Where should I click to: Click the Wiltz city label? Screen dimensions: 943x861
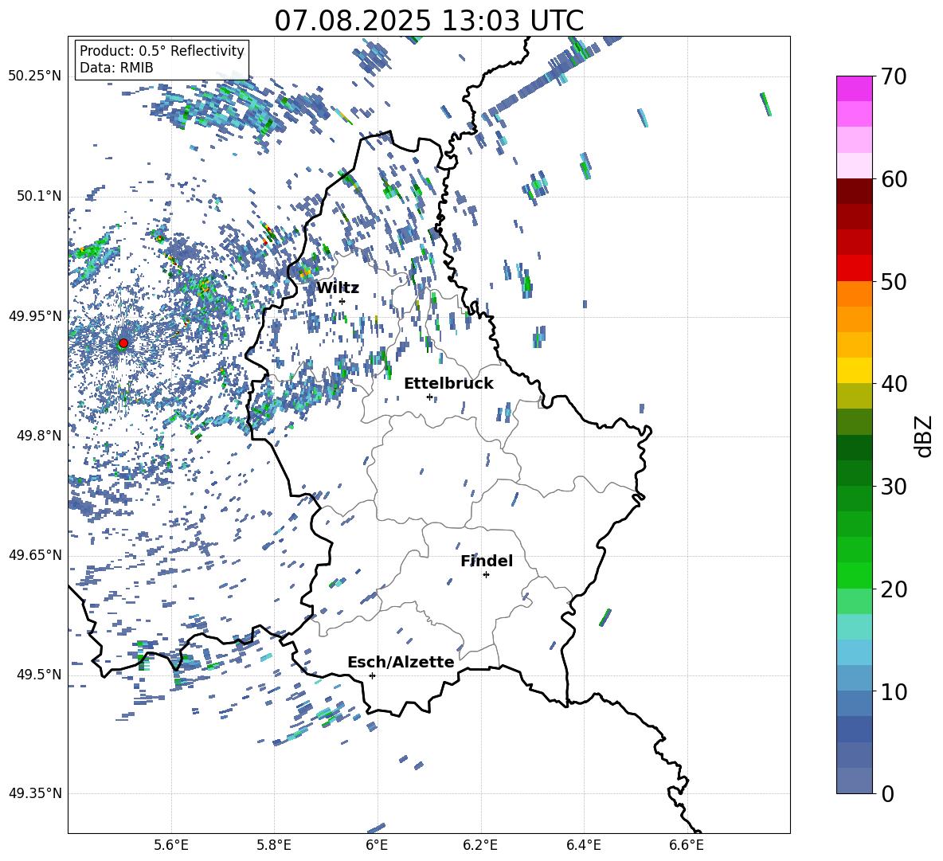[x=338, y=288]
